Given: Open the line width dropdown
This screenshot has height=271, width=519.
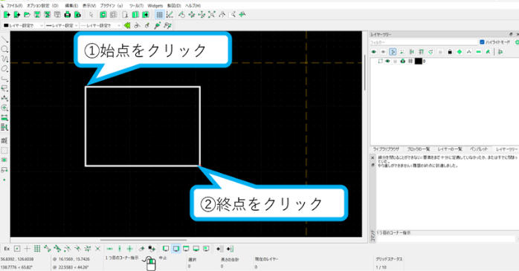Looking at the screenshot, I should click(x=62, y=25).
